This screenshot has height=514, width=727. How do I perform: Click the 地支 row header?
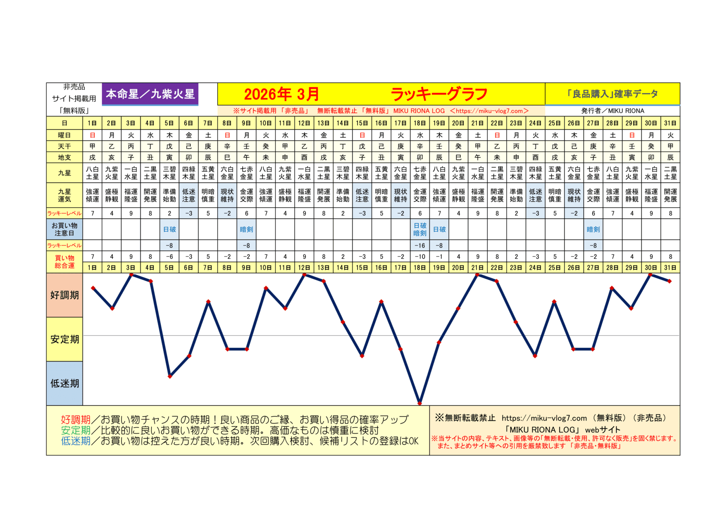click(x=65, y=157)
